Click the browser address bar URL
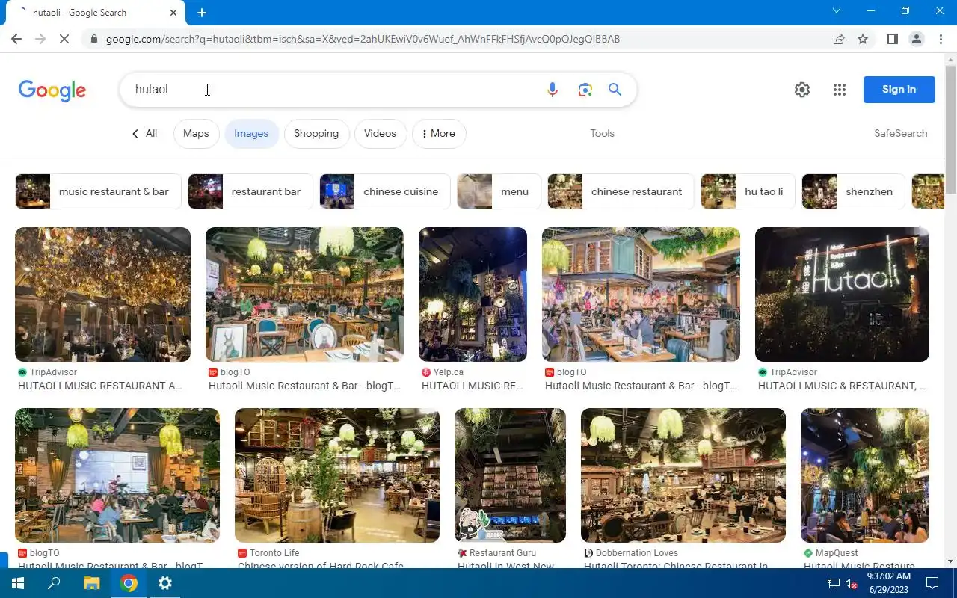This screenshot has height=598, width=957. click(x=363, y=39)
